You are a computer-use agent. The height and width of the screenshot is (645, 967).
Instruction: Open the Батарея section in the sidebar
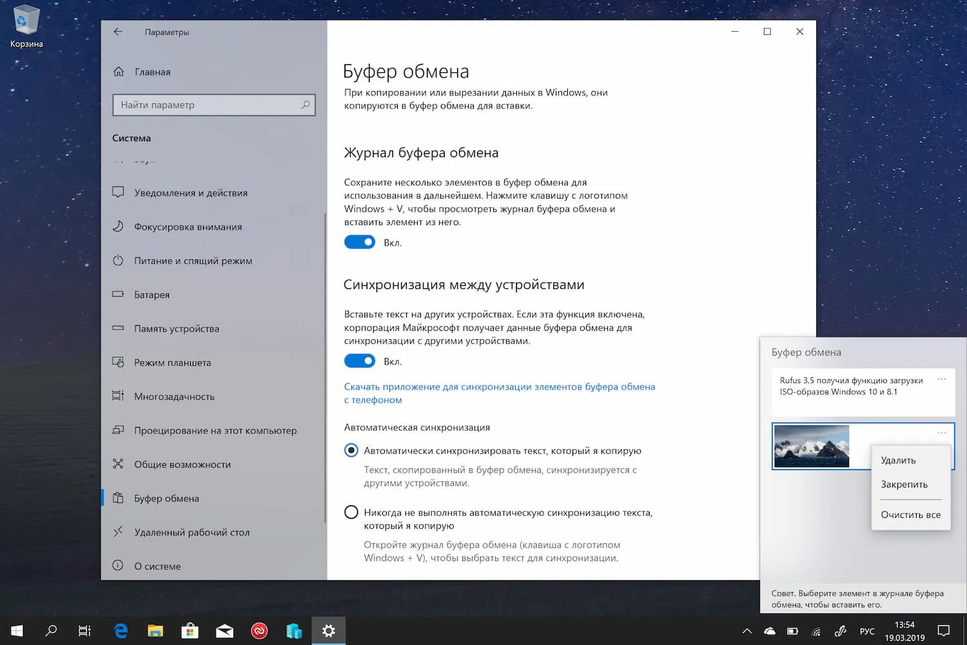(152, 295)
